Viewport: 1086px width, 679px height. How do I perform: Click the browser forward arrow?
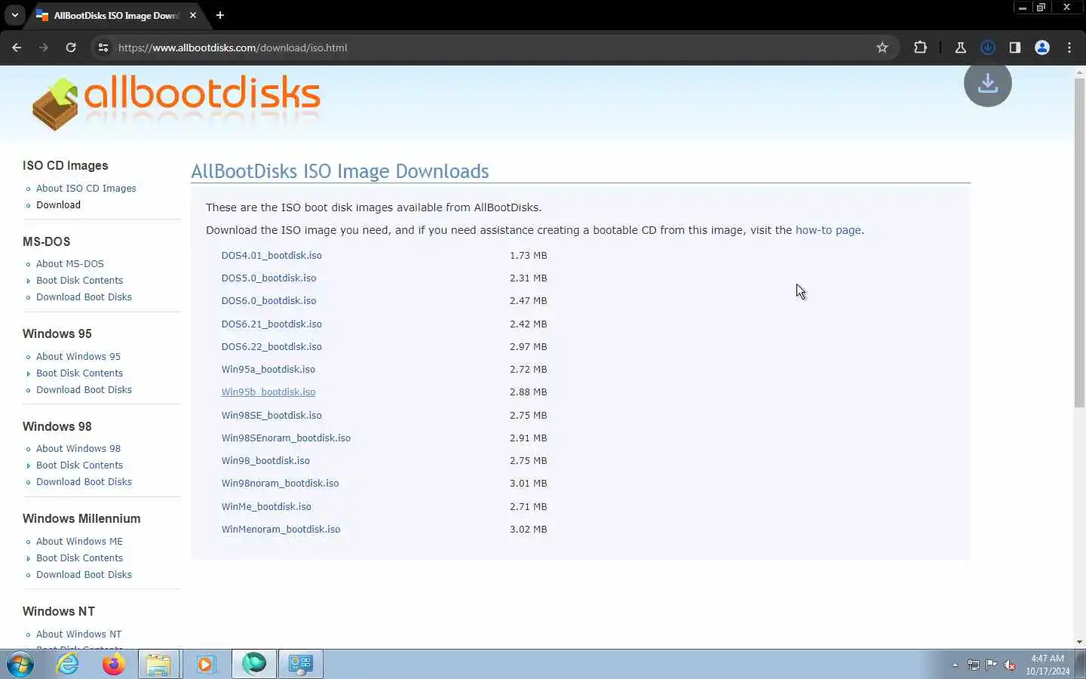coord(44,48)
